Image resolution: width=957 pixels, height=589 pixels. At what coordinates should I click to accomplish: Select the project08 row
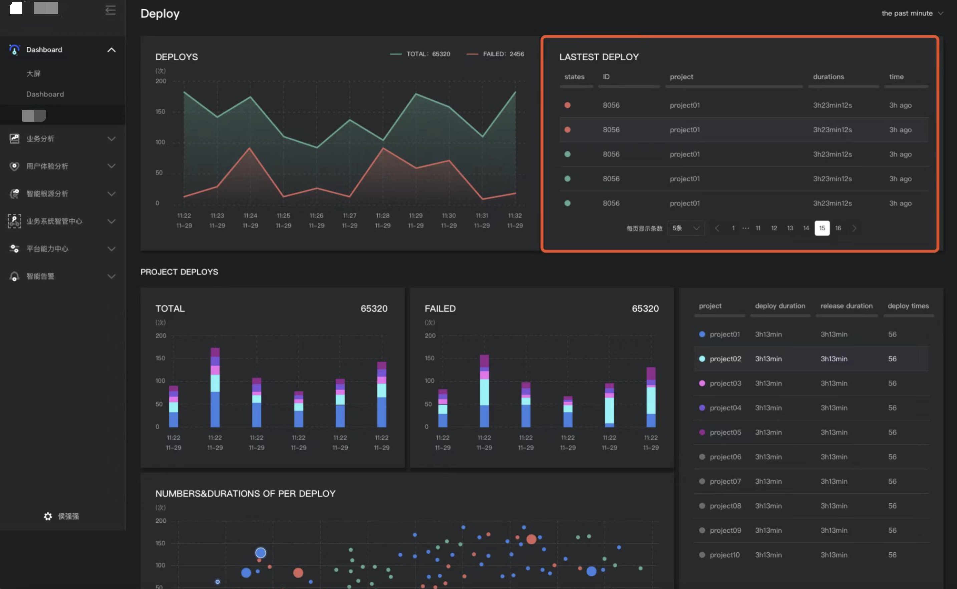click(811, 506)
